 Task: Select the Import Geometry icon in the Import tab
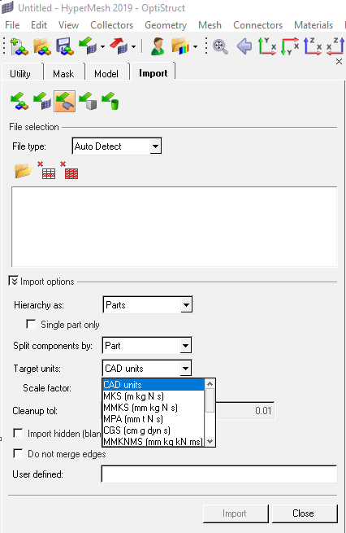(x=64, y=101)
